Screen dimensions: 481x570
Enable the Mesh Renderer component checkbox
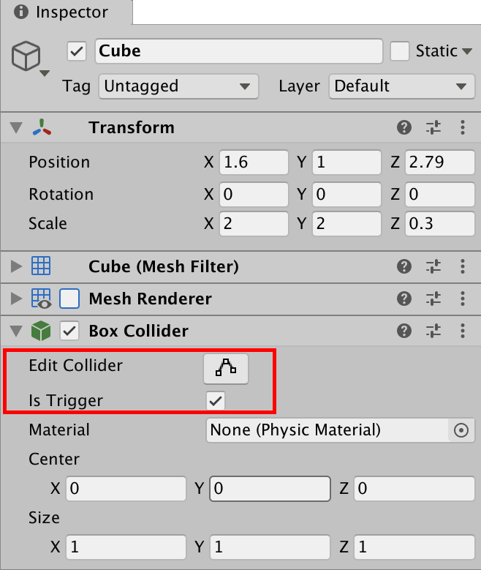click(69, 299)
